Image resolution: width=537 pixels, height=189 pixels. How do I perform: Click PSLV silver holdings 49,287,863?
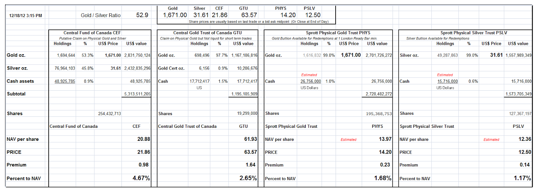click(x=447, y=55)
